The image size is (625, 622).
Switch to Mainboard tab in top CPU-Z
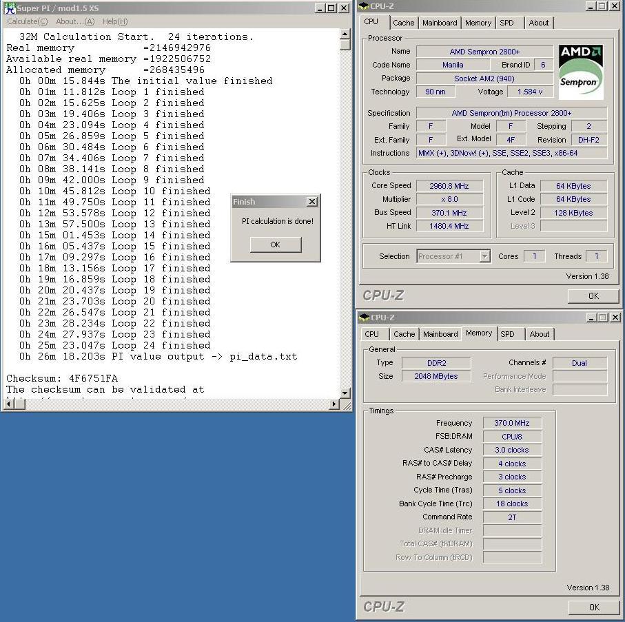coord(440,23)
